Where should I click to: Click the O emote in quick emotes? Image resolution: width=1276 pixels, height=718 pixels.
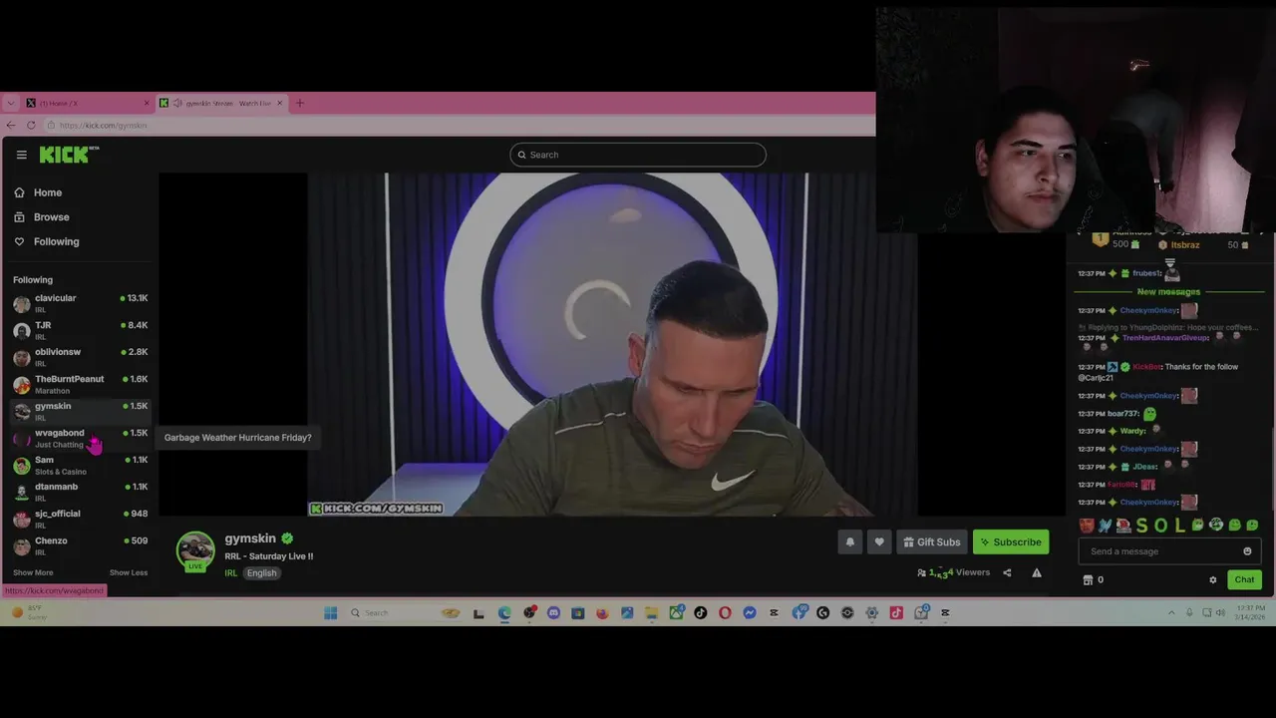[x=1161, y=526]
